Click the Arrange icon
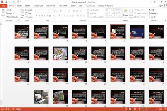Image resolution: width=167 pixels, height=111 pixels. coord(126,11)
